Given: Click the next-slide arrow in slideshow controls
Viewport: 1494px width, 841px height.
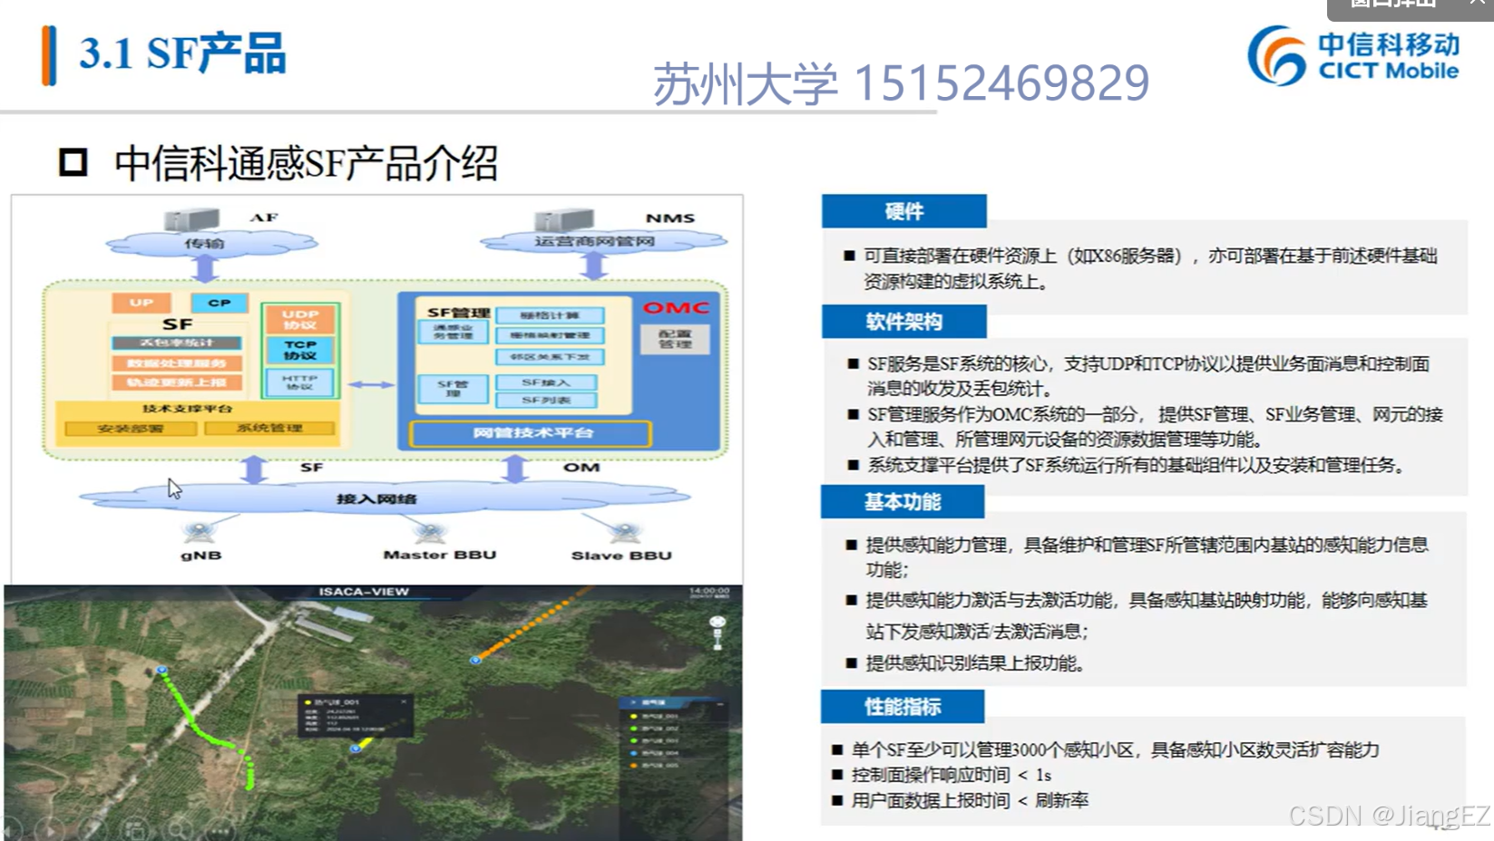Looking at the screenshot, I should (51, 829).
